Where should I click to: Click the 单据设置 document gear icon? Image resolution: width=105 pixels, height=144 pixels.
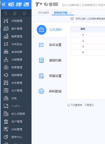41,76
